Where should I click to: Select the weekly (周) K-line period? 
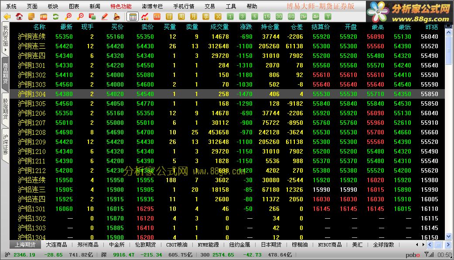pos(181,17)
